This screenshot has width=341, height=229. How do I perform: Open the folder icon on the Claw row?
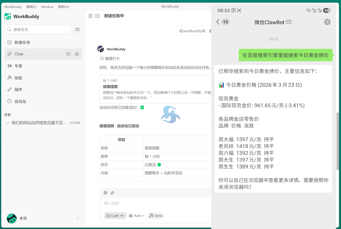click(x=68, y=54)
